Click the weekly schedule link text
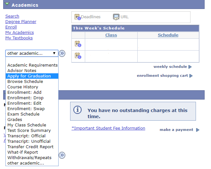 pos(170,67)
